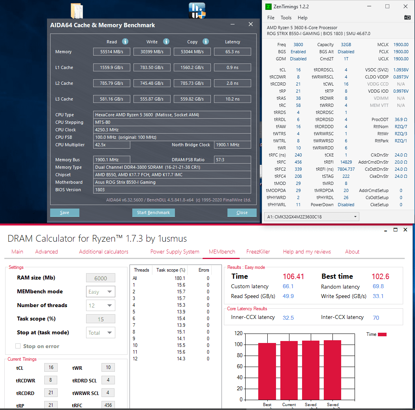415x410 pixels.
Task: Click the RAM size (Mb) input field
Action: (101, 278)
